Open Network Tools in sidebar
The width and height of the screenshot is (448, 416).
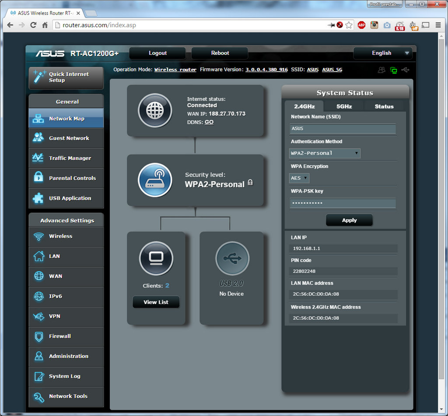click(x=66, y=396)
